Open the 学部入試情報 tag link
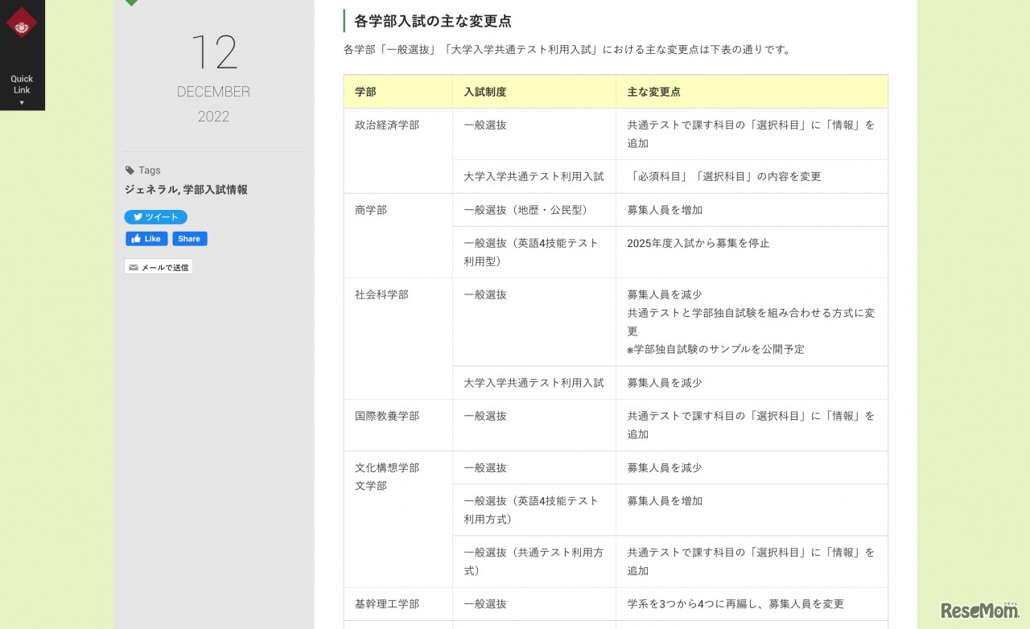The image size is (1030, 629). click(216, 190)
